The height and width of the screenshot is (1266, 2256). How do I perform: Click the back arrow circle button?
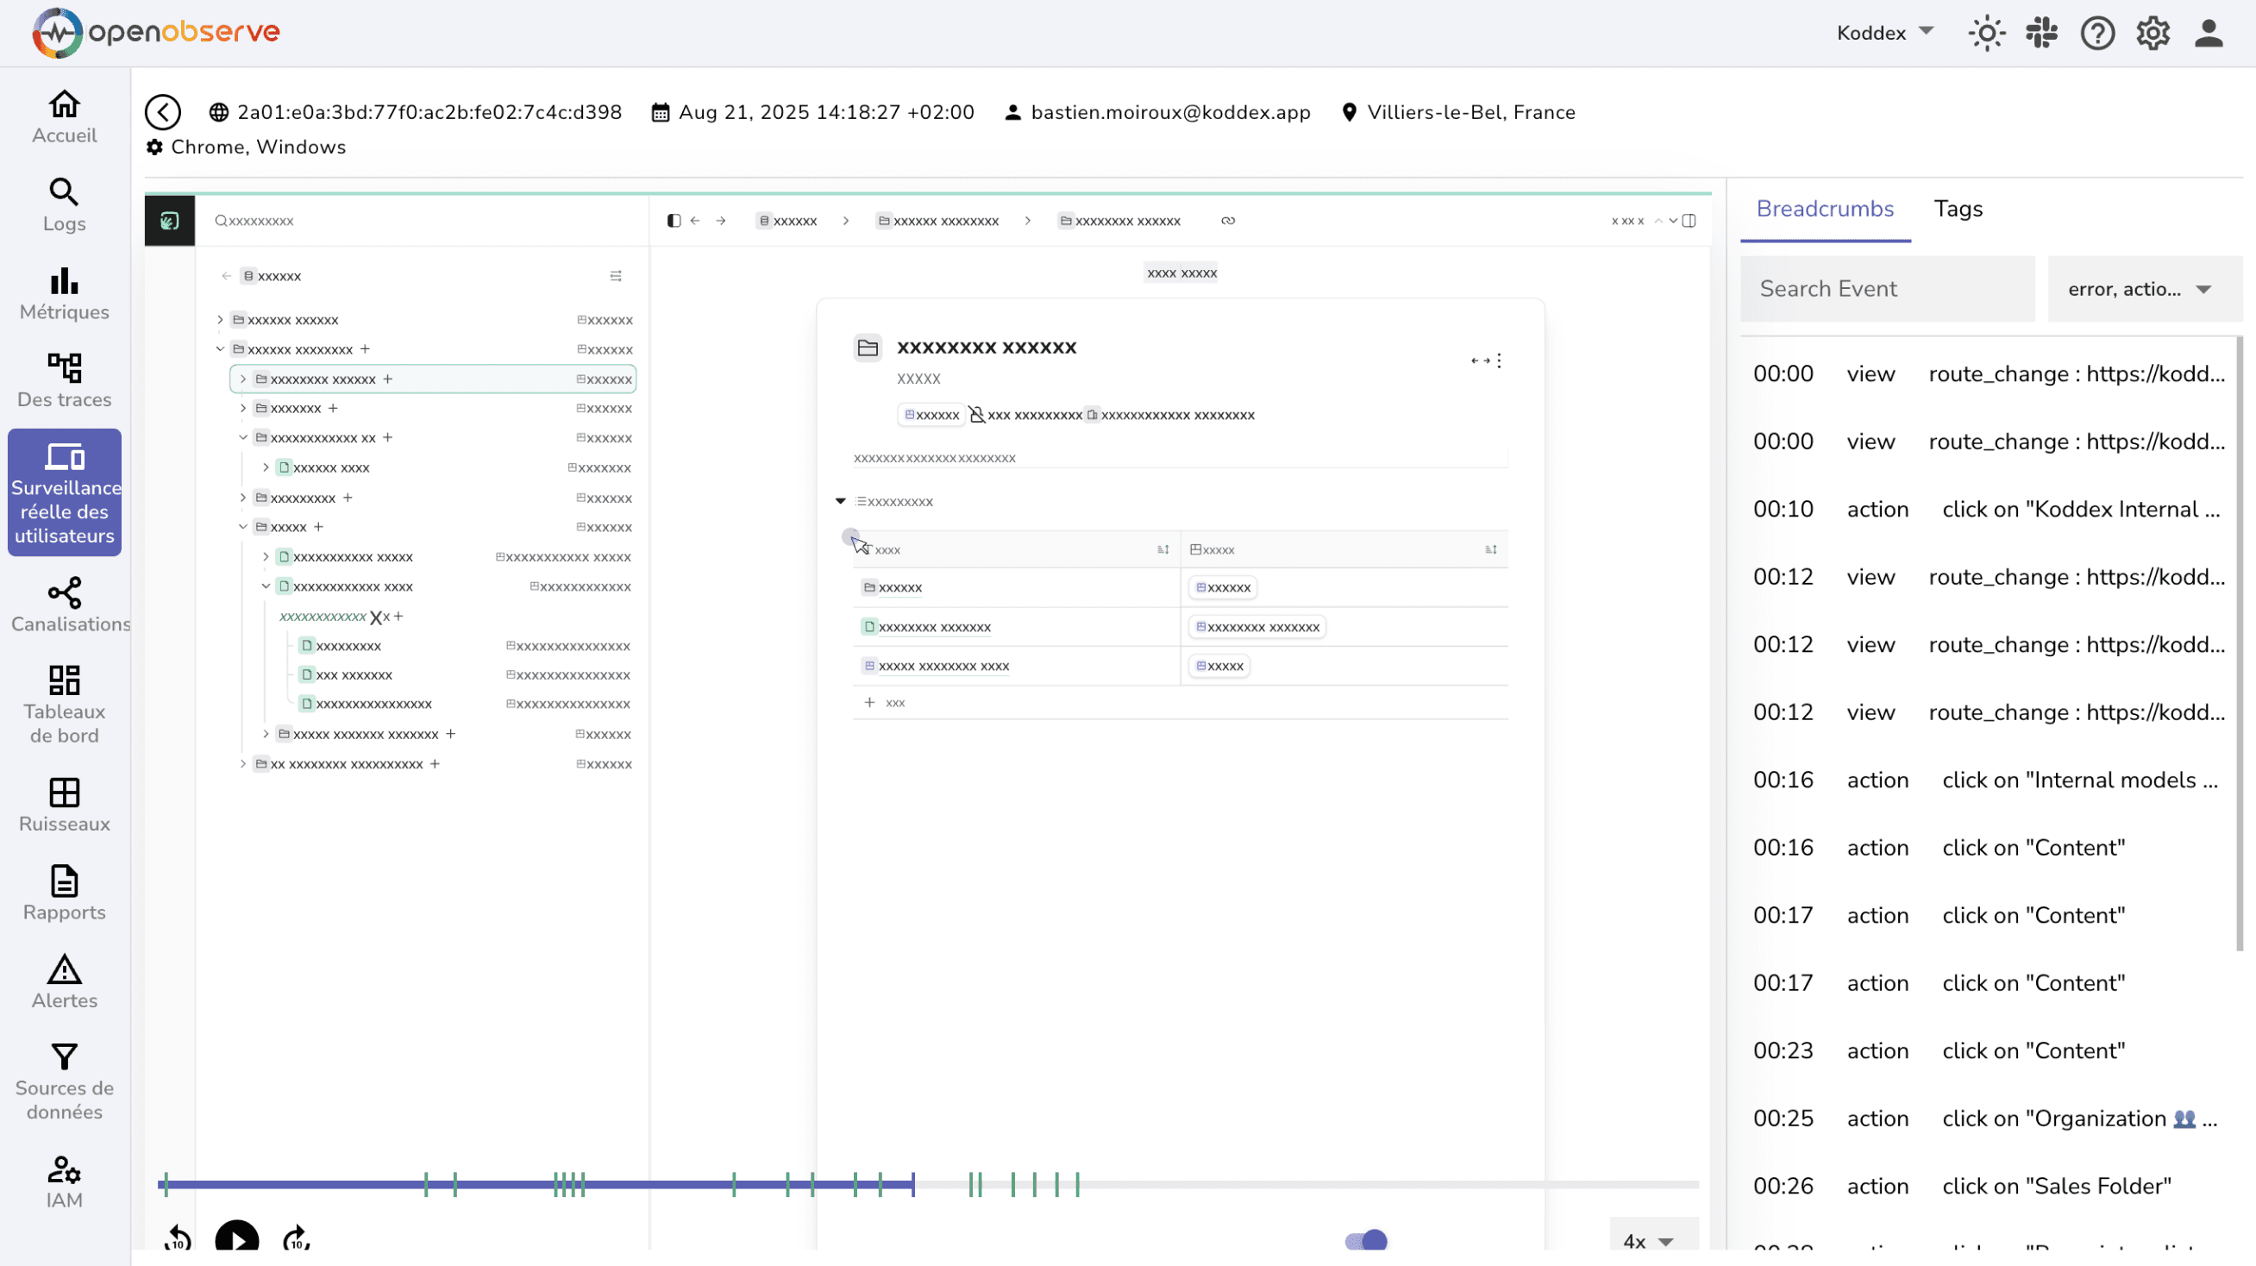click(x=163, y=112)
